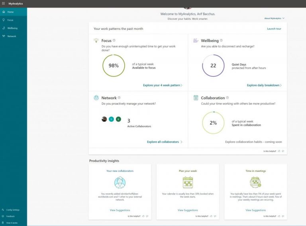Click thumbs down under work patterns panel
Image resolution: width=306 pixels, height=226 pixels.
click(x=283, y=151)
